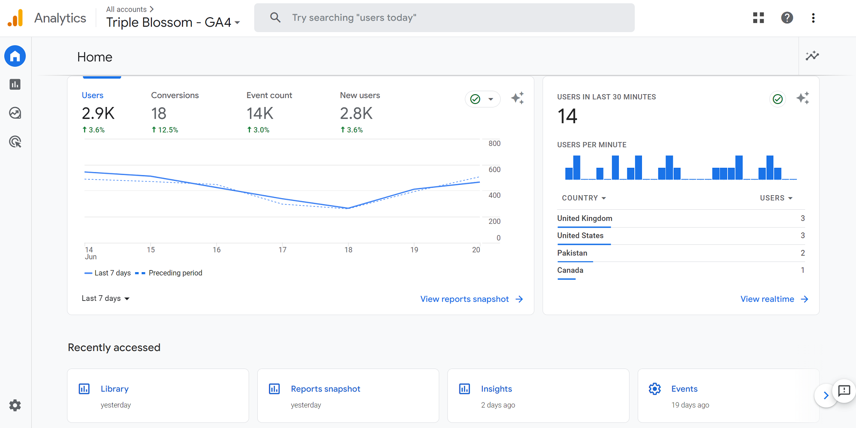Open the USERS metric dropdown
The width and height of the screenshot is (856, 428).
[776, 198]
